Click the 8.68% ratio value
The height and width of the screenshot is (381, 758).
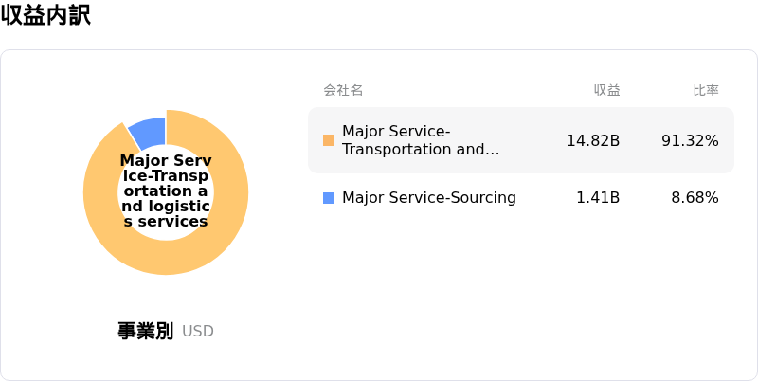695,198
